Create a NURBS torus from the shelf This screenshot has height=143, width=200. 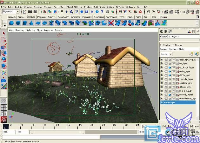(x=44, y=23)
